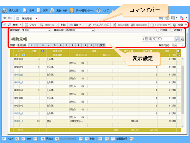Click the magnifier button beside search field
Screen dimensions: 190x143
coord(177,39)
